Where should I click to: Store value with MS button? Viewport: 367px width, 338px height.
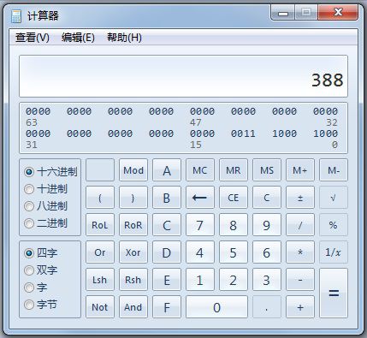[x=267, y=170]
